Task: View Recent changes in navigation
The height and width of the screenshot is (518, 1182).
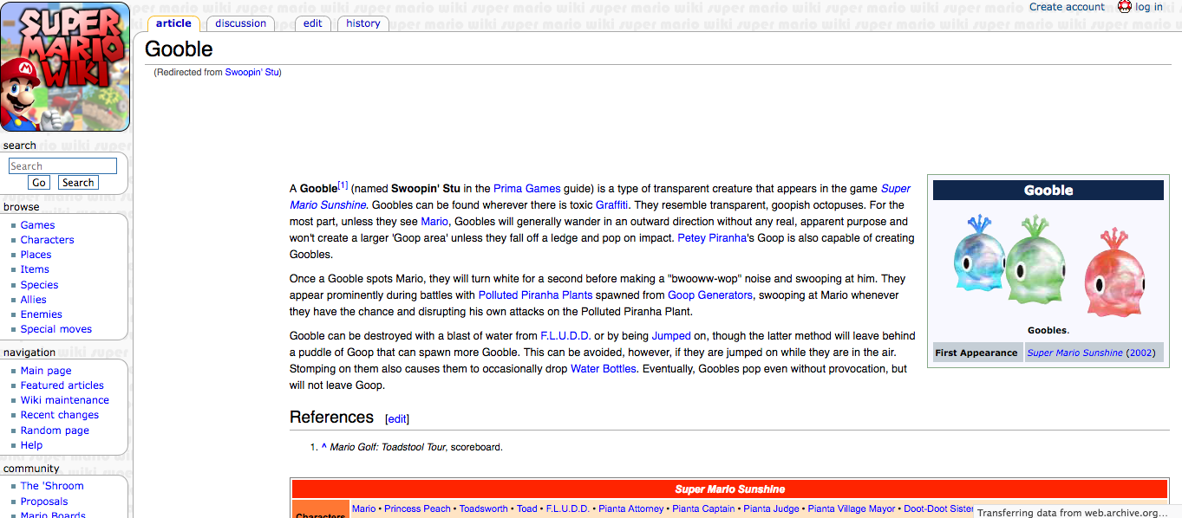Action: (x=60, y=415)
